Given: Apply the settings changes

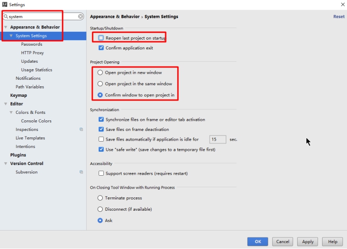Looking at the screenshot, I should pyautogui.click(x=308, y=242).
